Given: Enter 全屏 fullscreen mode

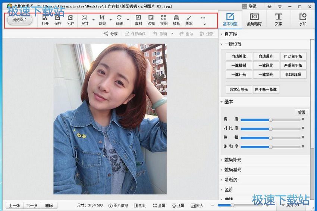Looking at the screenshot, I should coord(159,205).
